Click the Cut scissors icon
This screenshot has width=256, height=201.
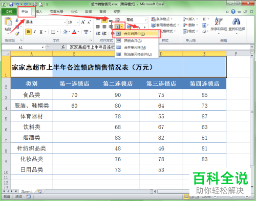point(17,20)
